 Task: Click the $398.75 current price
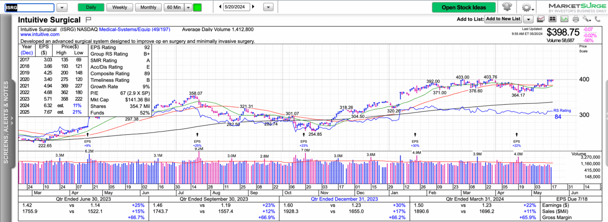pos(563,32)
